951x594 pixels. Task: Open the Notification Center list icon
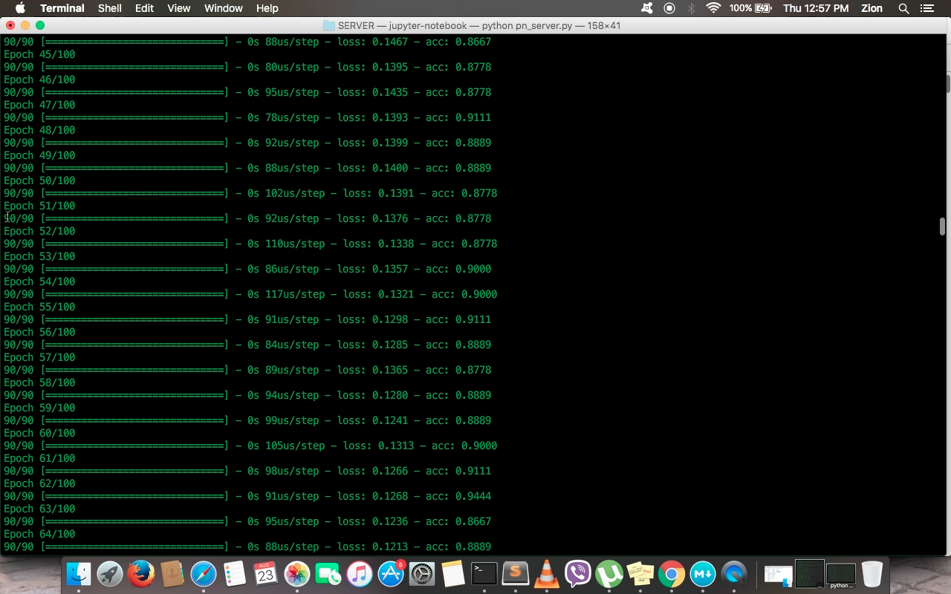click(926, 8)
